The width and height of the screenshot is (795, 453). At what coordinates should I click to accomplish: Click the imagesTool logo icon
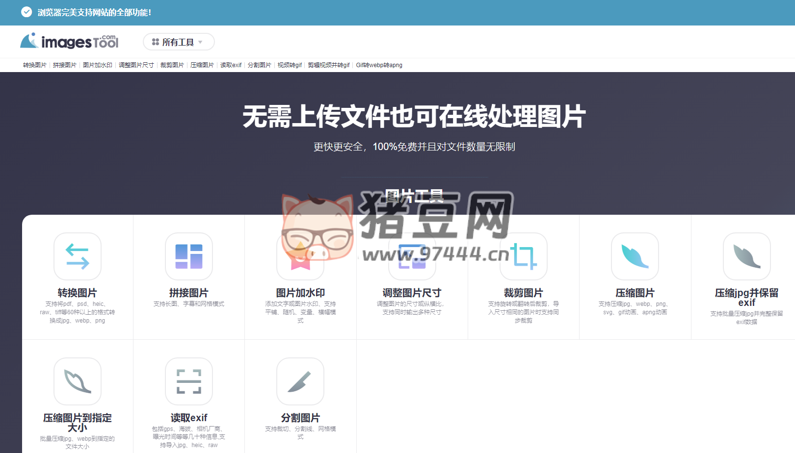[x=29, y=41]
